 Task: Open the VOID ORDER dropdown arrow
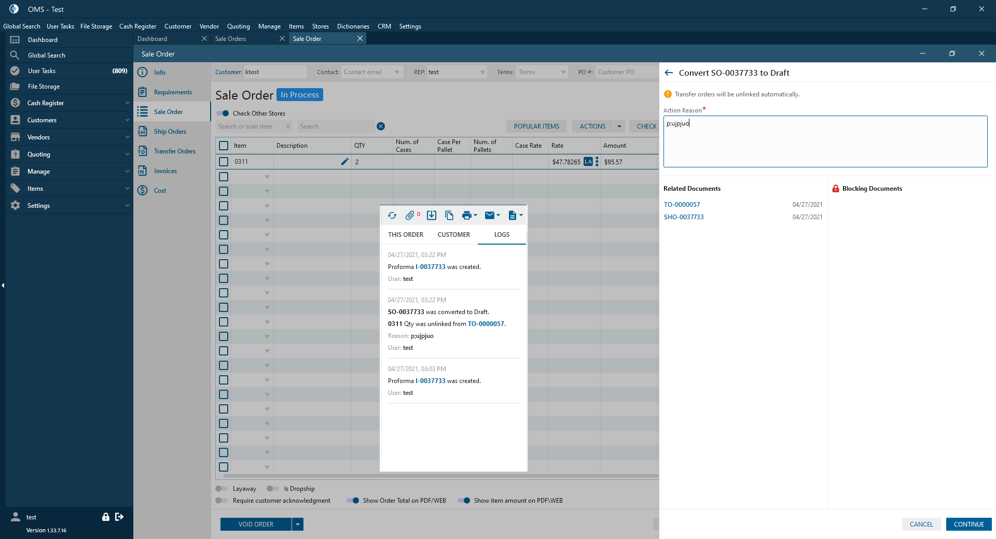[x=298, y=524]
